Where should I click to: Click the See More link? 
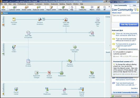pyautogui.click(x=134, y=89)
